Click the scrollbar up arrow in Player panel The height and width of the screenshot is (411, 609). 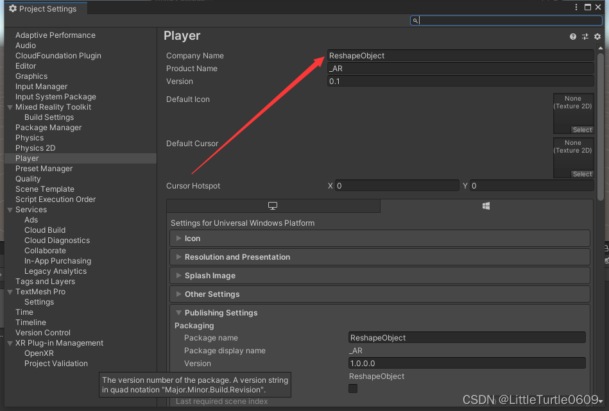[601, 49]
